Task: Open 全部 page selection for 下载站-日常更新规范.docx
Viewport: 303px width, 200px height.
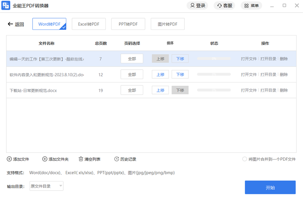Action: coord(132,90)
